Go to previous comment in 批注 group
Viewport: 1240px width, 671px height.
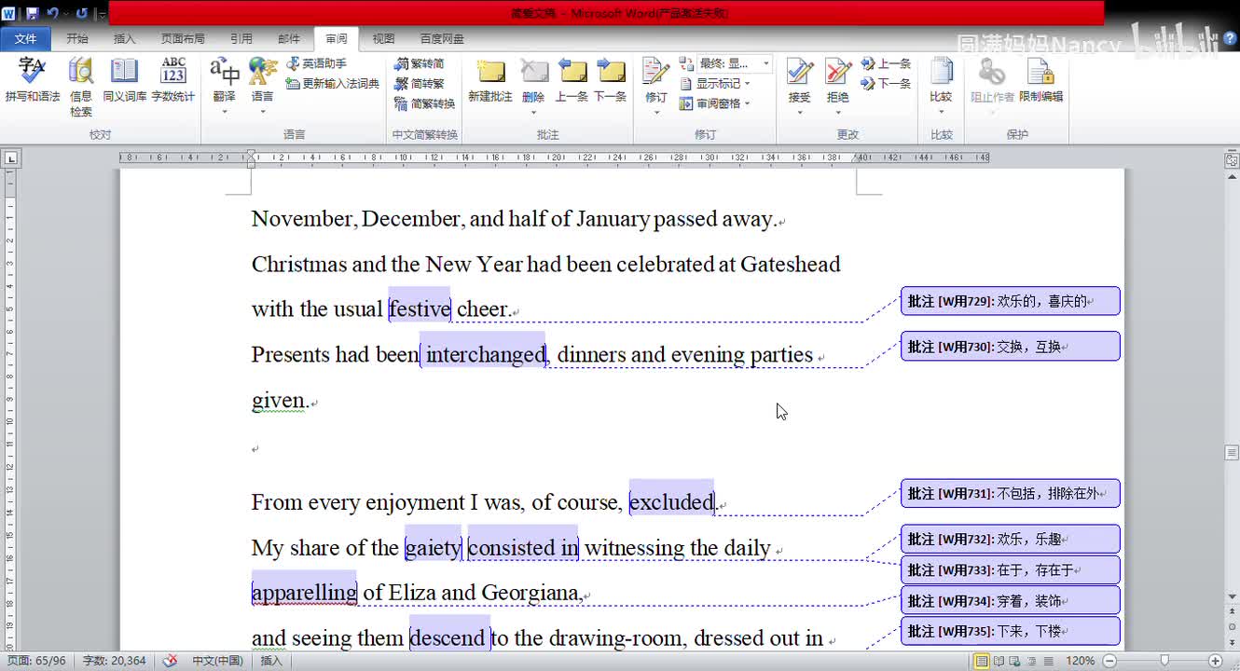pyautogui.click(x=572, y=81)
